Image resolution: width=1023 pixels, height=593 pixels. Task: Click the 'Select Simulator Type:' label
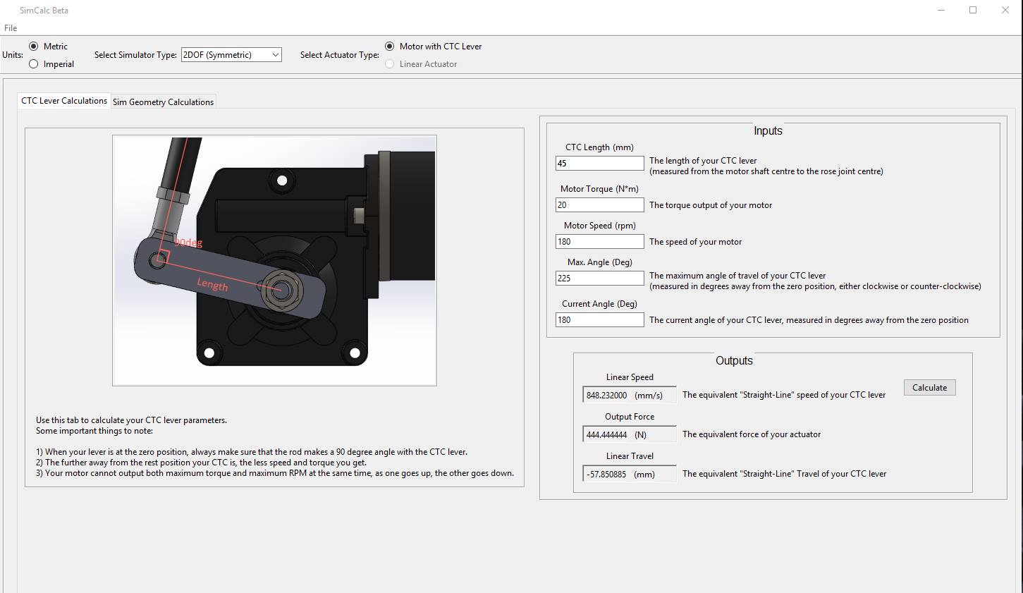point(135,55)
